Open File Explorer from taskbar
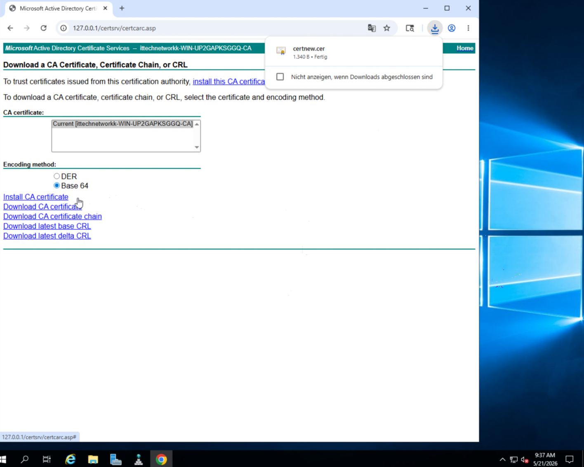Screen dimensions: 584x467 (93, 459)
